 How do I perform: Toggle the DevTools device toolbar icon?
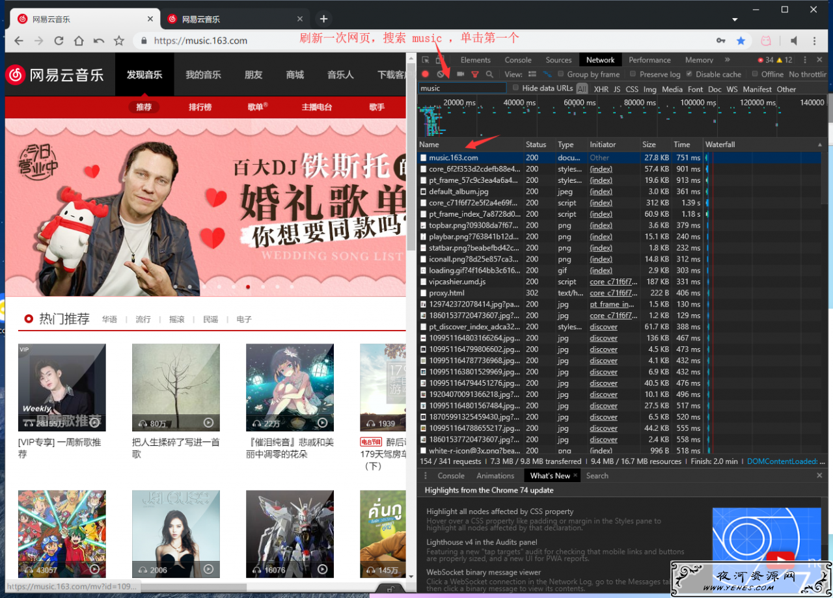click(441, 60)
